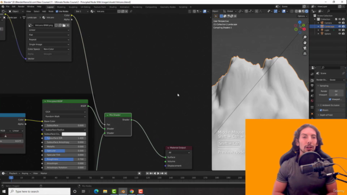This screenshot has height=195, width=347.
Task: Open Google Chrome from taskbar
Action: pos(132,191)
